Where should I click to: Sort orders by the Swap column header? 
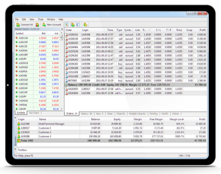point(188,30)
